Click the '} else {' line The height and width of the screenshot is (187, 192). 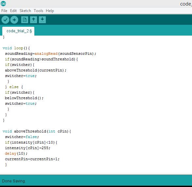click(x=14, y=87)
